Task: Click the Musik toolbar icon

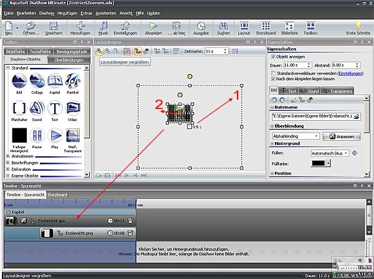Action: tap(103, 27)
